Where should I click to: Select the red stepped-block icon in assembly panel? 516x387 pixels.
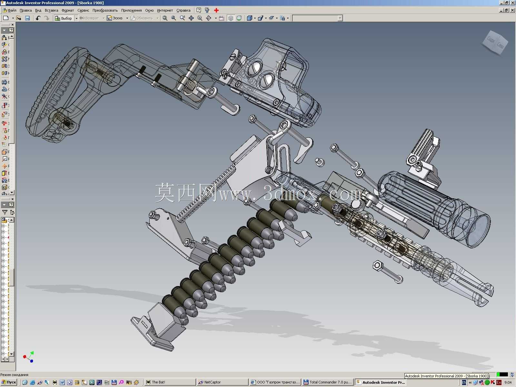pyautogui.click(x=5, y=105)
